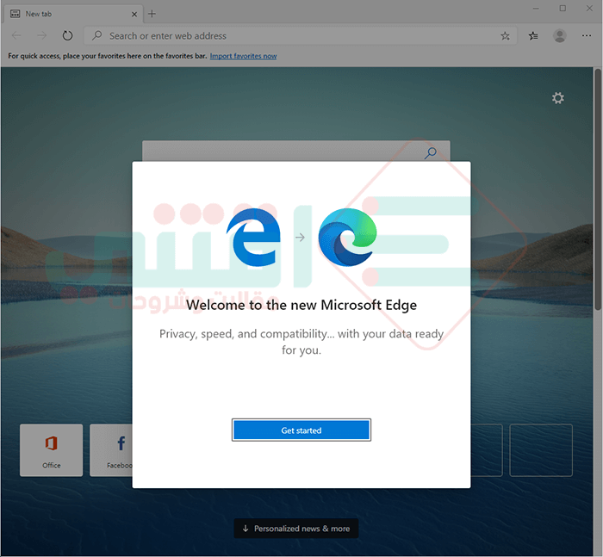Open Settings and more ellipsis menu
603x557 pixels.
point(587,36)
